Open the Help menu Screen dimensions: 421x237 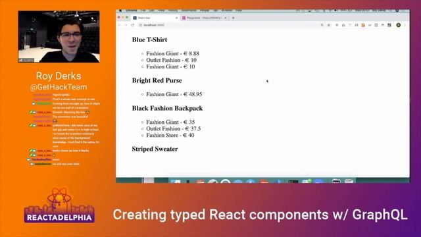point(239,11)
